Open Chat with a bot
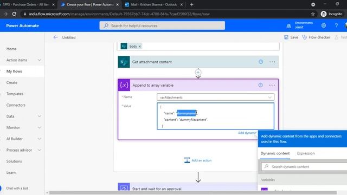 coord(17,188)
